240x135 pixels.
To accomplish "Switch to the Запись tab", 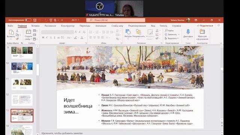I will tap(163, 26).
